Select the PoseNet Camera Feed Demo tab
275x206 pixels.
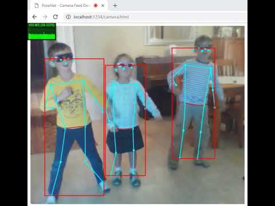[68, 6]
